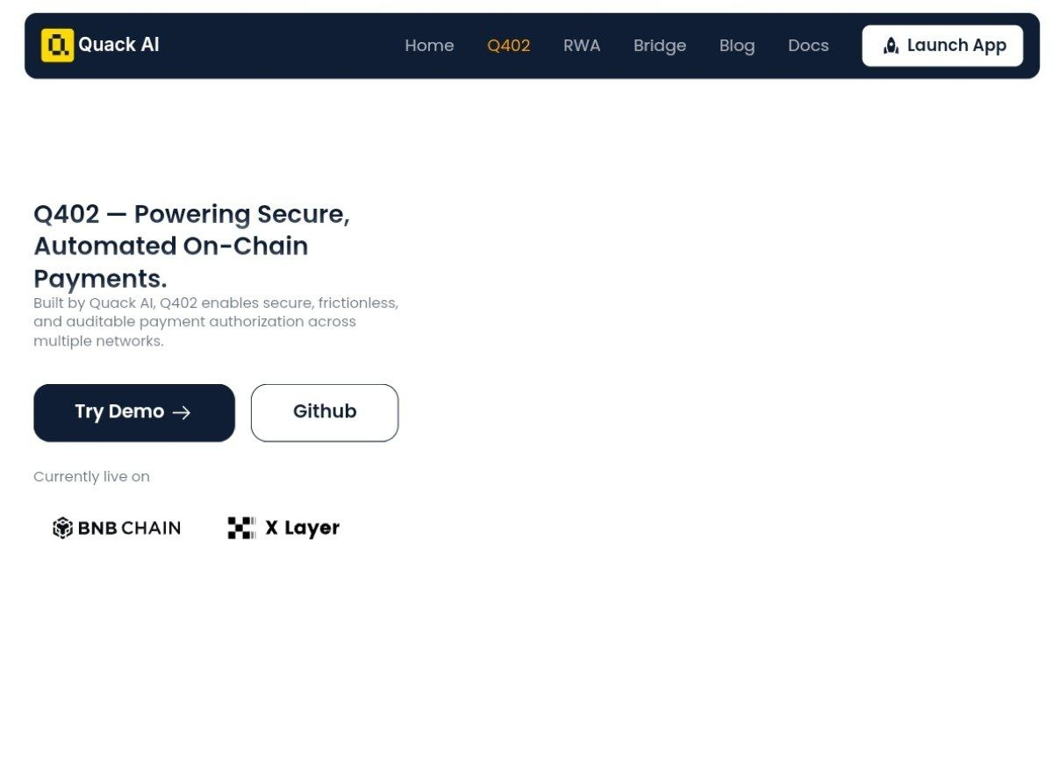This screenshot has height=769, width=1053.
Task: Click the 'Currently live on' label
Action: [91, 477]
